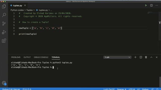Change the LF end of line sequence
The image size is (161, 90).
138,89
